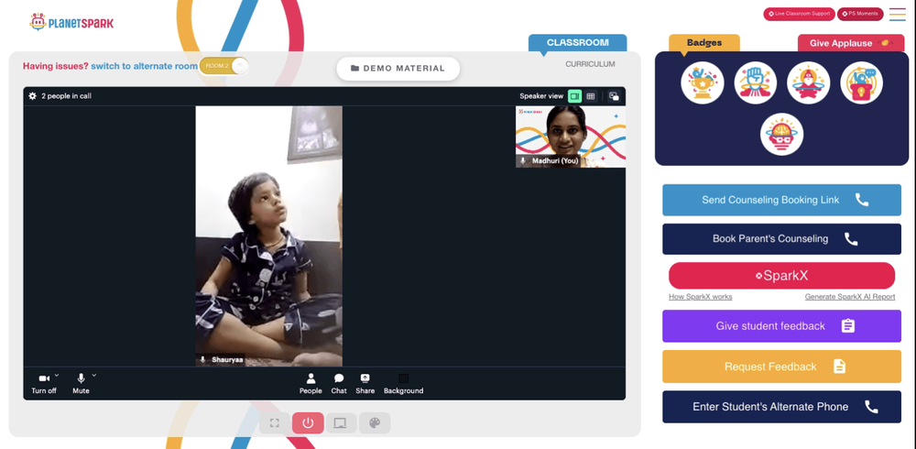Award the meditating figure badge
The height and width of the screenshot is (449, 916).
(809, 83)
